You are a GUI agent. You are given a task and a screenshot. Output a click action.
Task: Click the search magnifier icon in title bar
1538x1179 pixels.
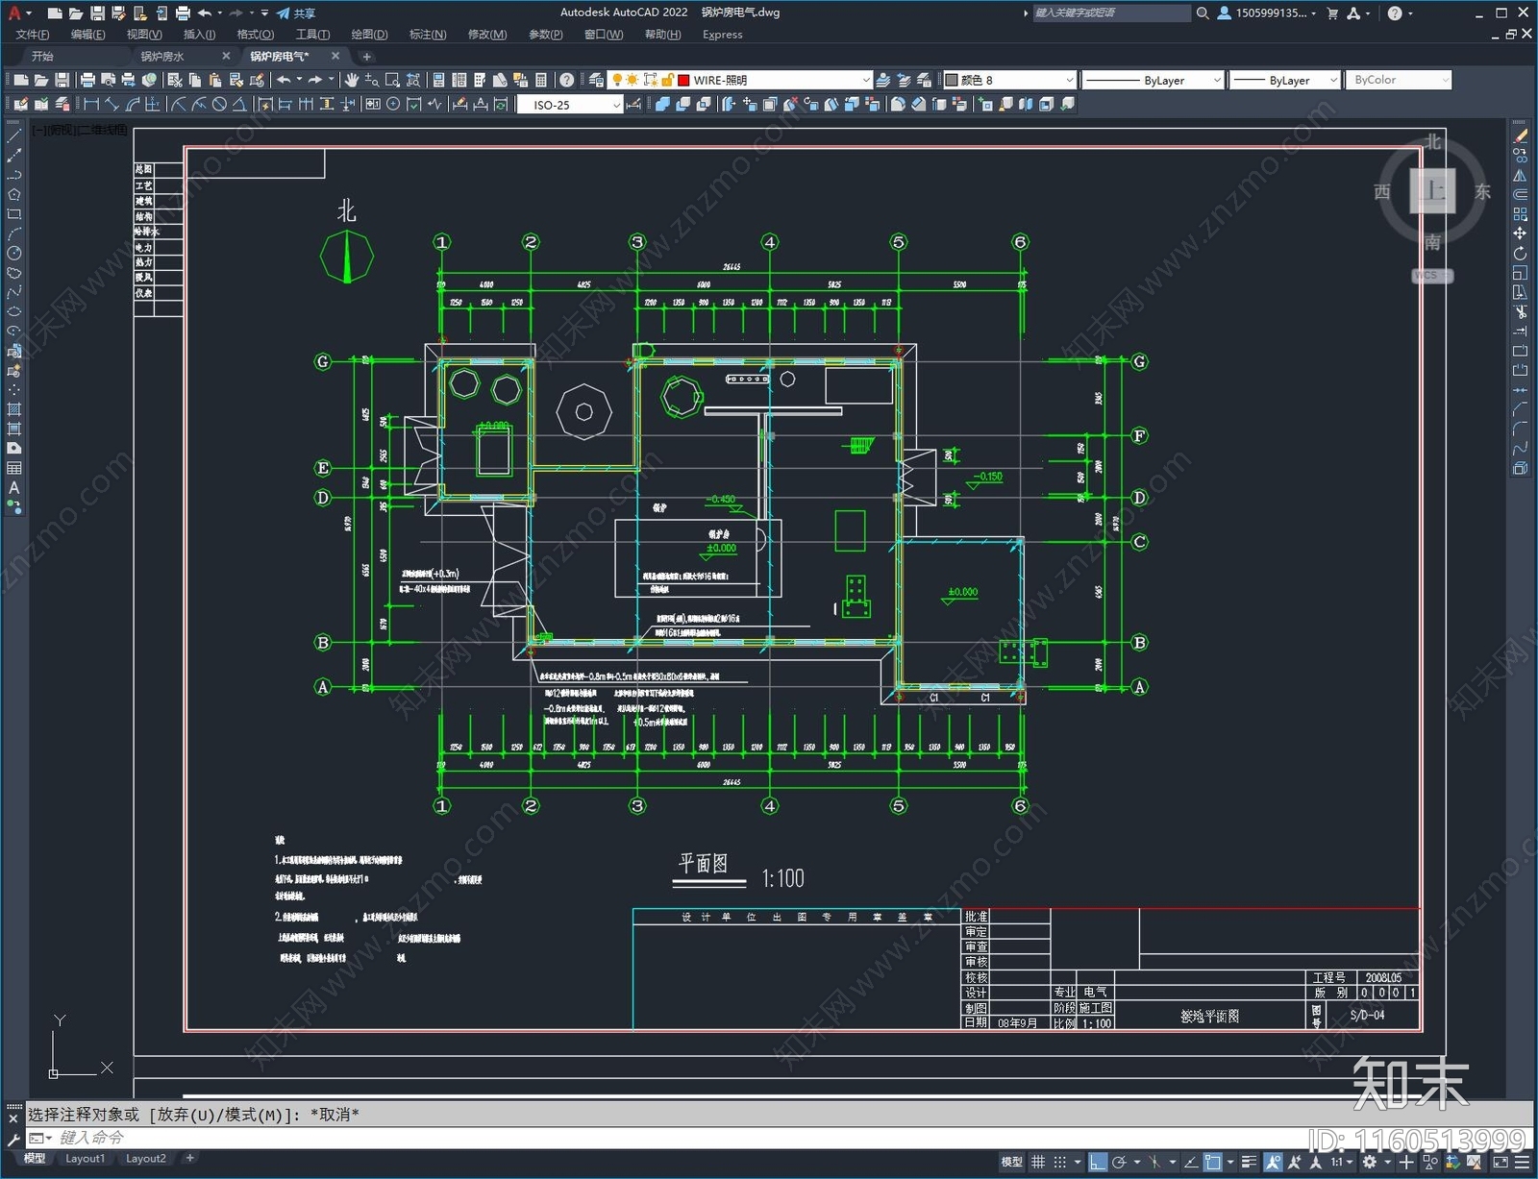click(1202, 13)
